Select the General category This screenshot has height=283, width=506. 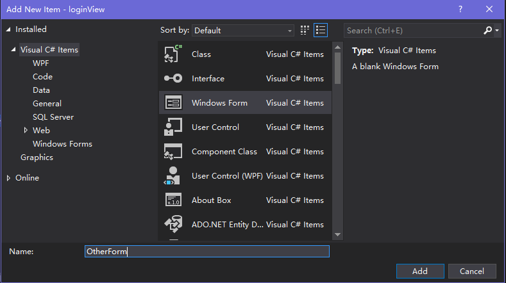tap(47, 104)
